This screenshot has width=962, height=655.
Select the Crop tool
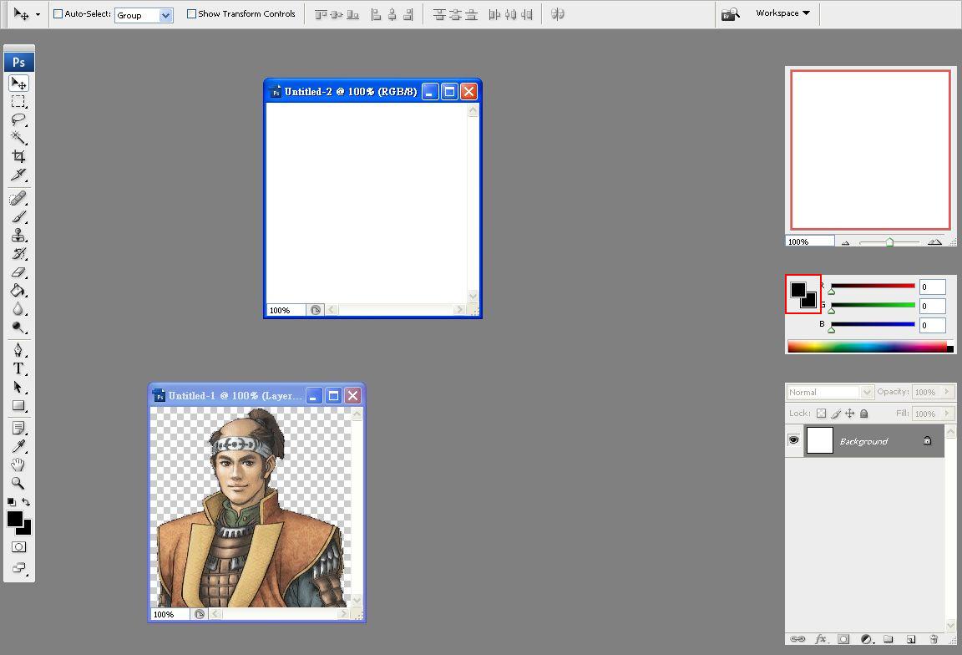(x=18, y=156)
